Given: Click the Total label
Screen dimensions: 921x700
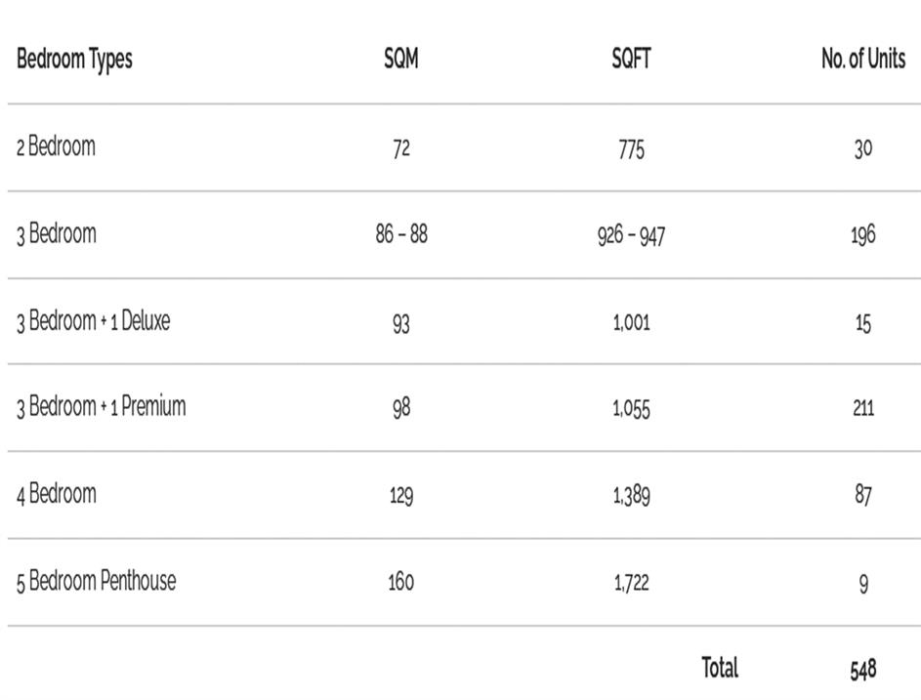Looking at the screenshot, I should 720,668.
